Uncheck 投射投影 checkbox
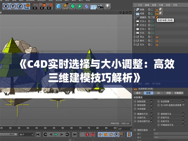Screen dimensions: 188x141 152,102
